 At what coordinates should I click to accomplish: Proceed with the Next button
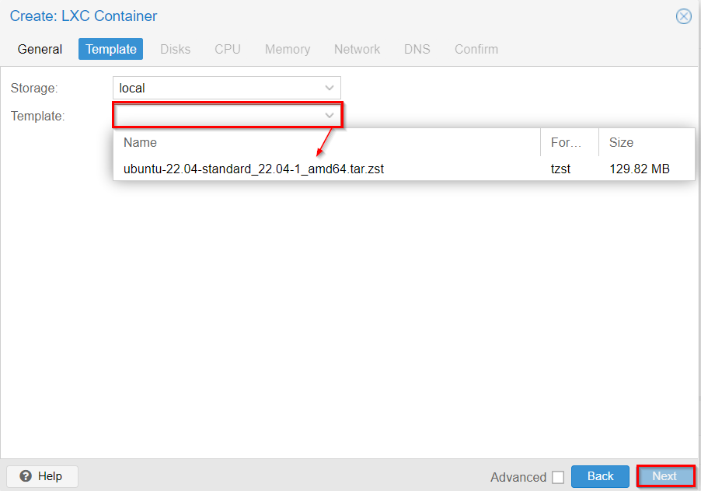664,476
